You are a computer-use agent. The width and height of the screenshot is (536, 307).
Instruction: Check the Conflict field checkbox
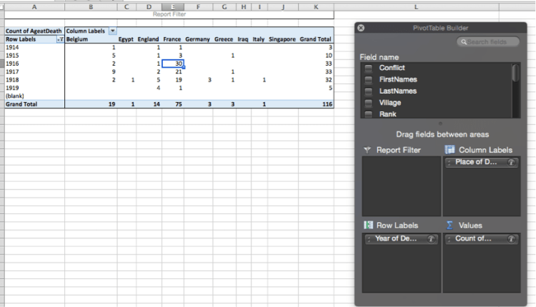click(x=369, y=68)
